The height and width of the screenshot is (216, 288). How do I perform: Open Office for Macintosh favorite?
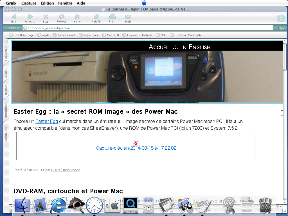click(185, 35)
